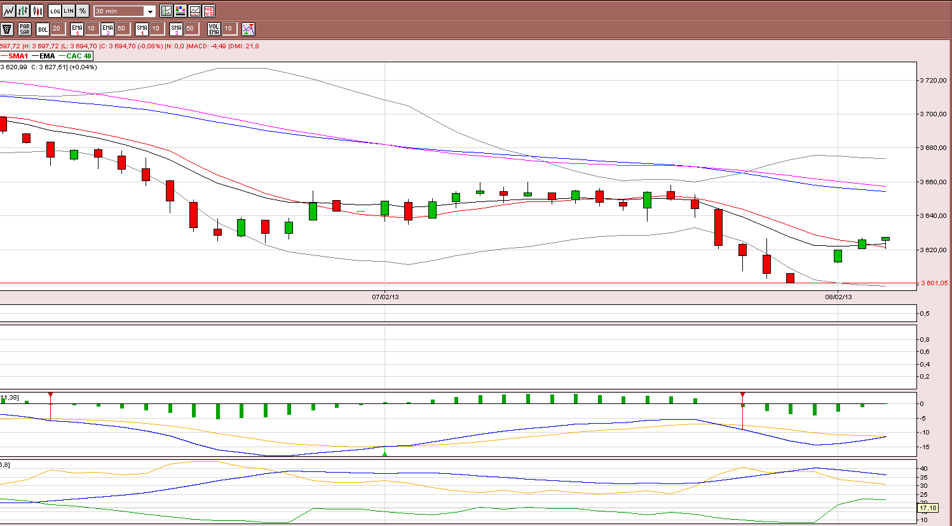
Task: Click the 0,8 axis label
Action: coord(925,340)
